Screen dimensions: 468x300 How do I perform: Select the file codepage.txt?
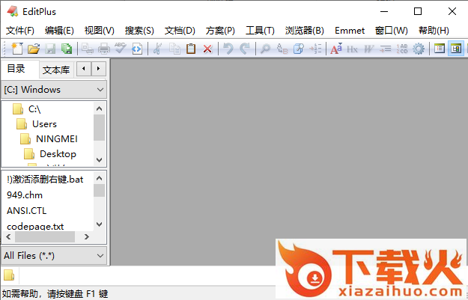pos(35,227)
